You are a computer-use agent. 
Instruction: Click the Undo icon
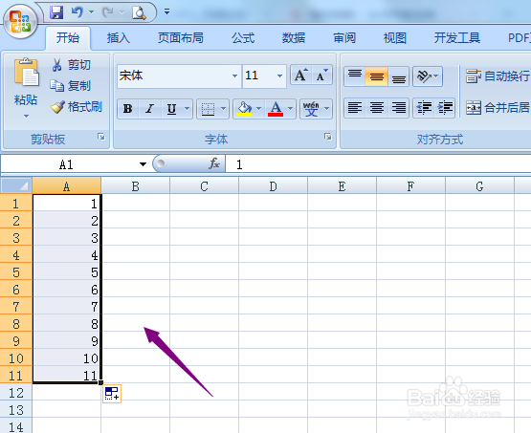click(77, 12)
